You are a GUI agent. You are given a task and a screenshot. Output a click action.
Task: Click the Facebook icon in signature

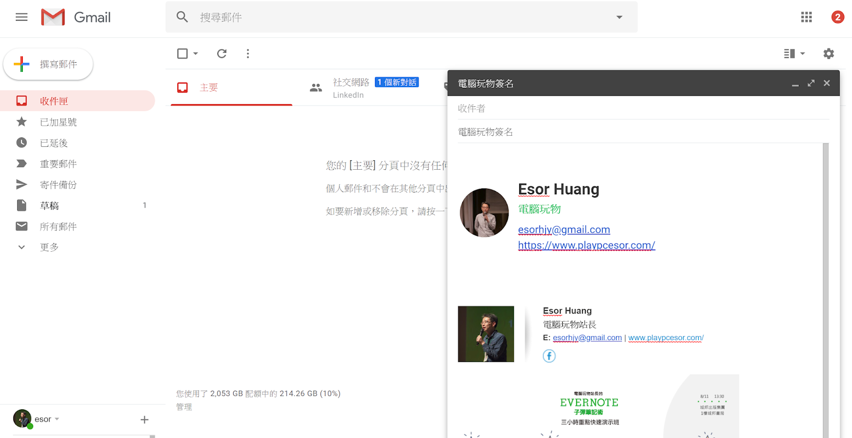click(549, 356)
